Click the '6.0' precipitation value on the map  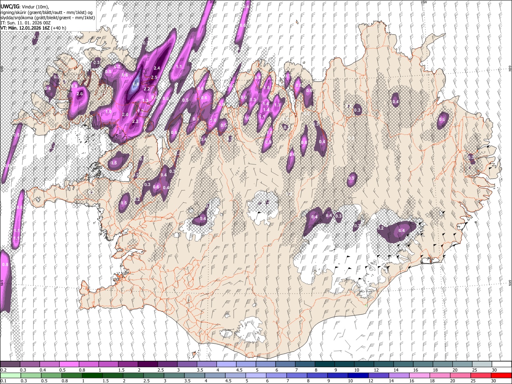136,84
